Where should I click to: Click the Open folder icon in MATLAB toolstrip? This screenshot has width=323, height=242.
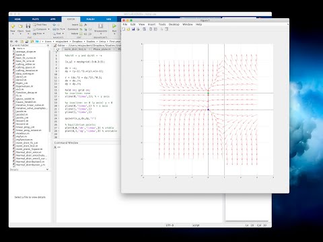20,26
